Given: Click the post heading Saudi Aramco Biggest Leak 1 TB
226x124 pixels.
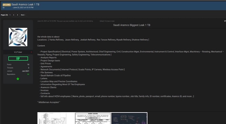Looking at the screenshot, I should (132, 25).
